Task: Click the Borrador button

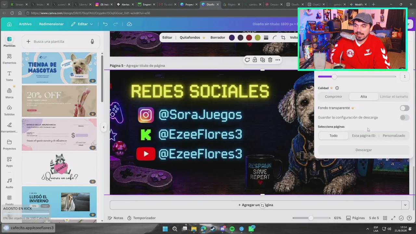Action: 218,38
